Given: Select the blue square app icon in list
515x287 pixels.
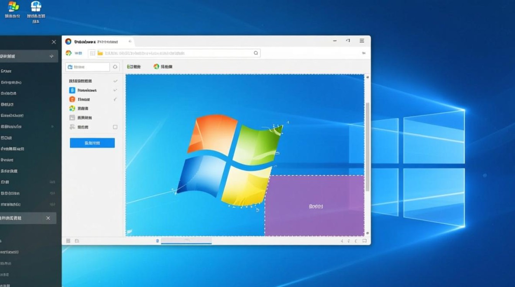Looking at the screenshot, I should [72, 90].
